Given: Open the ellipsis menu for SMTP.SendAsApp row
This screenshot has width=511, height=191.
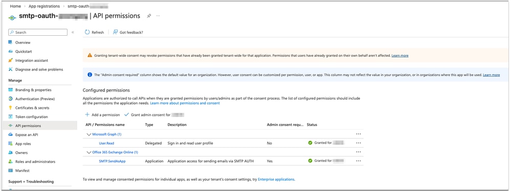Looking at the screenshot, I should 359,161.
